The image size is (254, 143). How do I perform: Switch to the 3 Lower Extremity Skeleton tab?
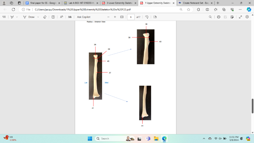click(117, 3)
